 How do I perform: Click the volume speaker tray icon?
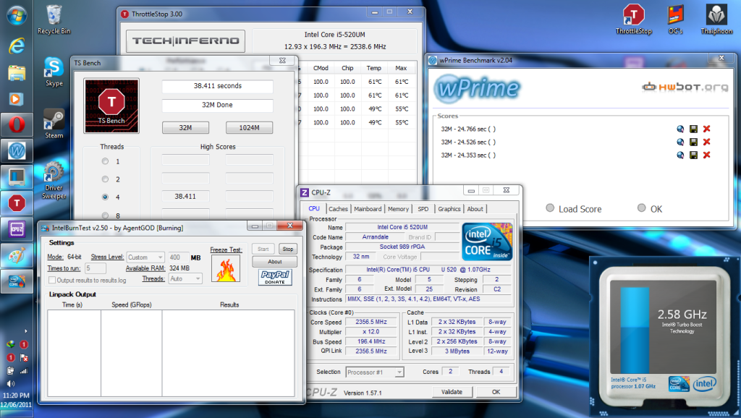[10, 384]
